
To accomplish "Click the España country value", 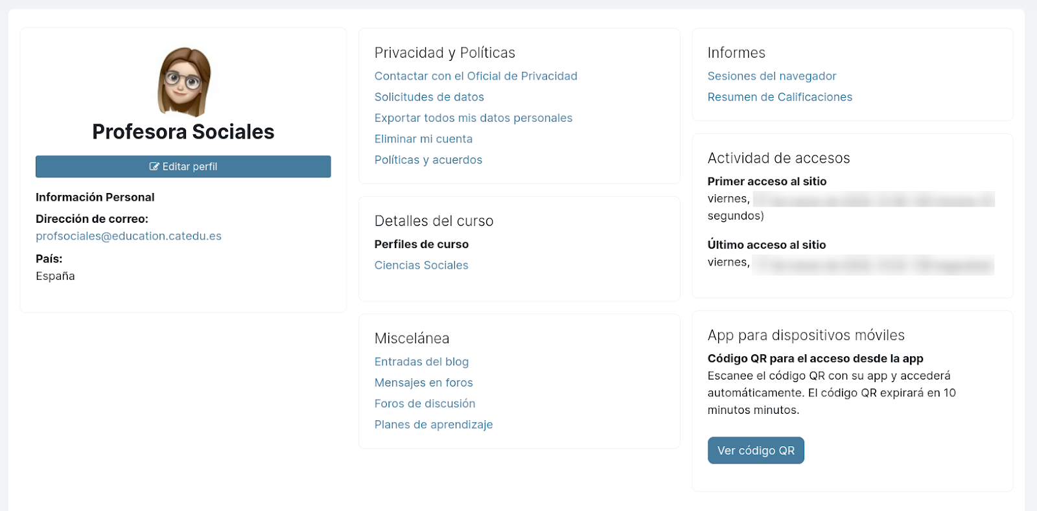I will click(x=55, y=276).
